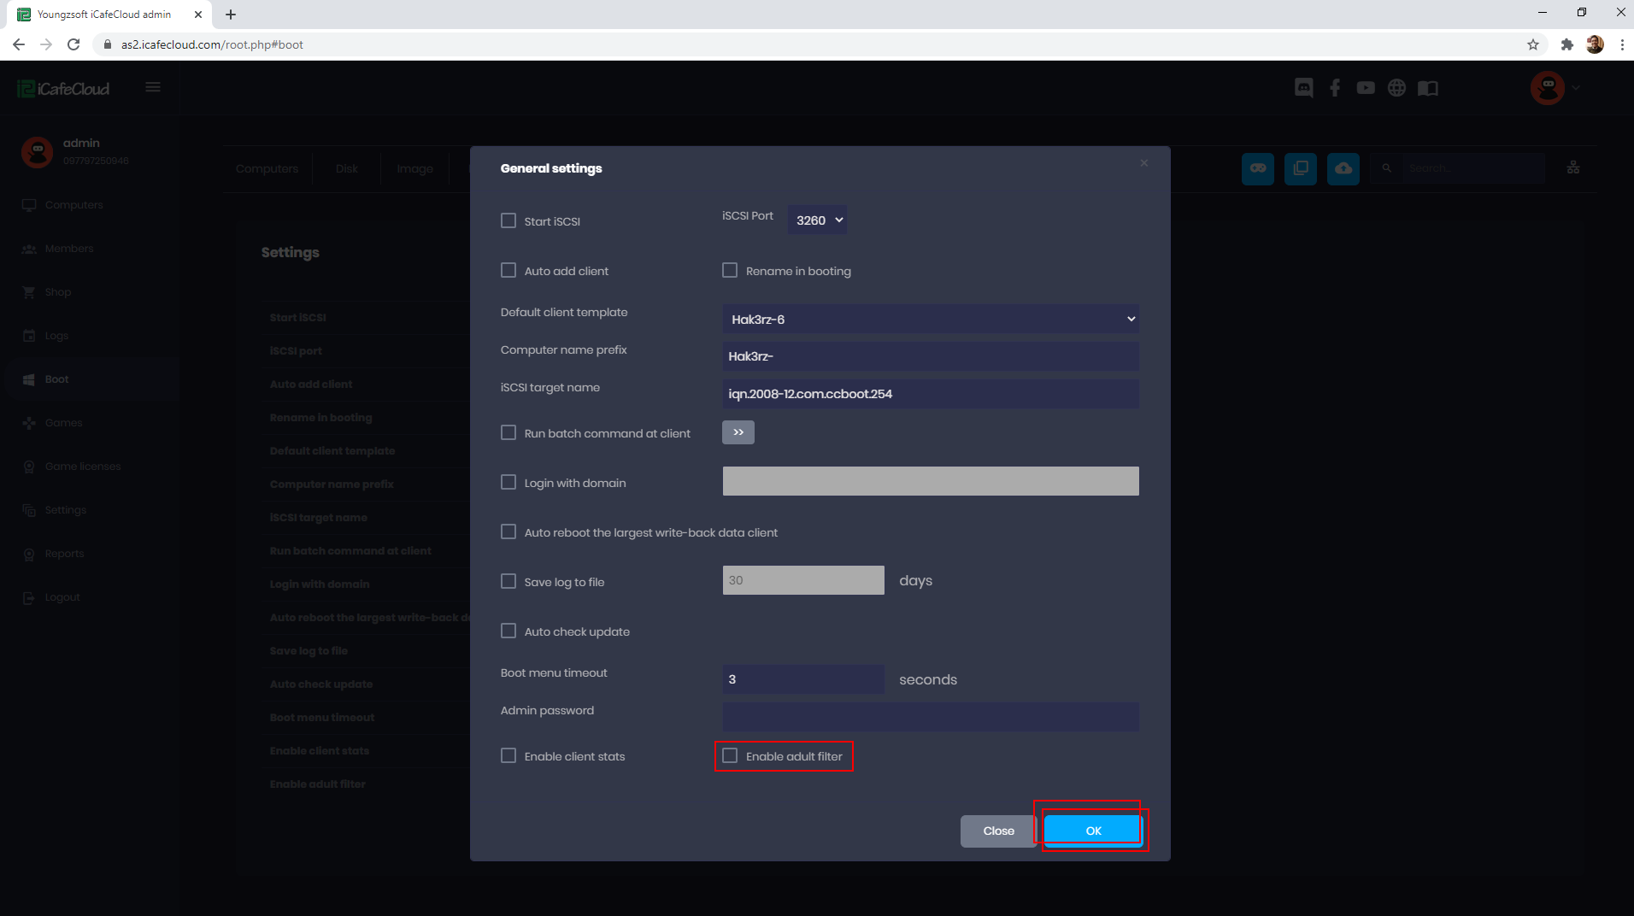Open the iSCSI Port dropdown showing 3260
Screen dimensions: 1634x916
[x=816, y=220]
